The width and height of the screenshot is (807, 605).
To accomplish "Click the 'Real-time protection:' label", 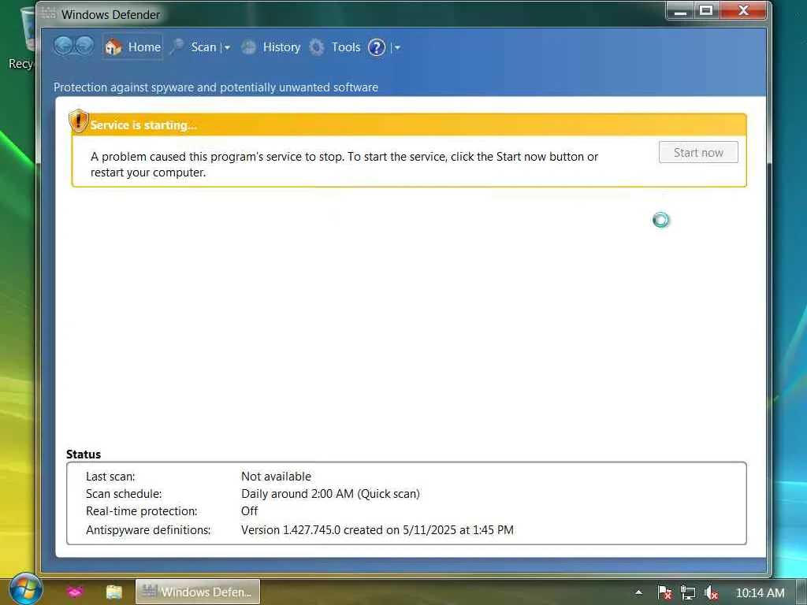I will [142, 511].
